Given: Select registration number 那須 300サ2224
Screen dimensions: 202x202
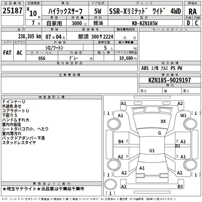Looking at the screenshot, I should pyautogui.click(x=96, y=37).
